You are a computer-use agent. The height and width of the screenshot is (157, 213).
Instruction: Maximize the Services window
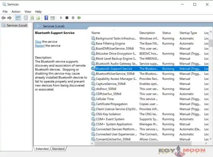click(194, 4)
